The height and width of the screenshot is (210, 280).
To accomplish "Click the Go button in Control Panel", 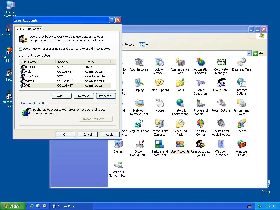I will point(258,53).
